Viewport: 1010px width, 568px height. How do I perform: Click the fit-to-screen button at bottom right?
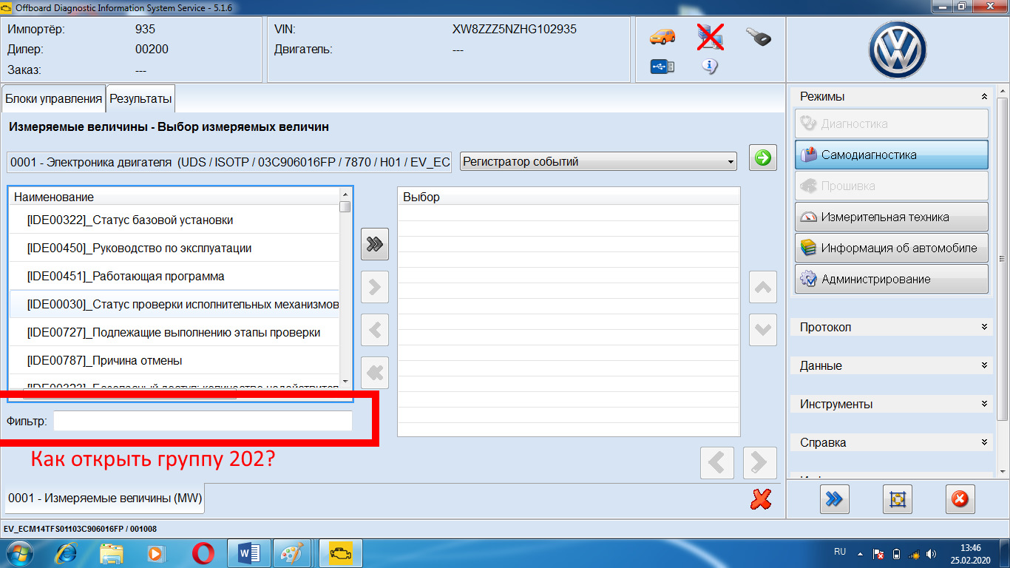pos(898,499)
